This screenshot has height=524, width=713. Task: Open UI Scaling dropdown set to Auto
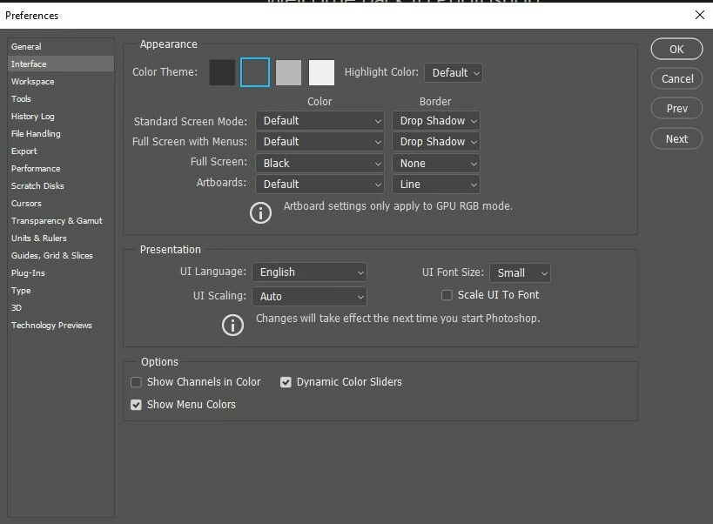309,296
